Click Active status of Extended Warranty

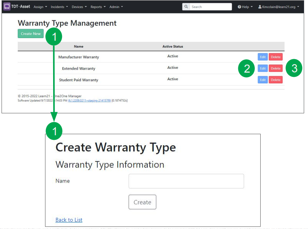[172, 68]
